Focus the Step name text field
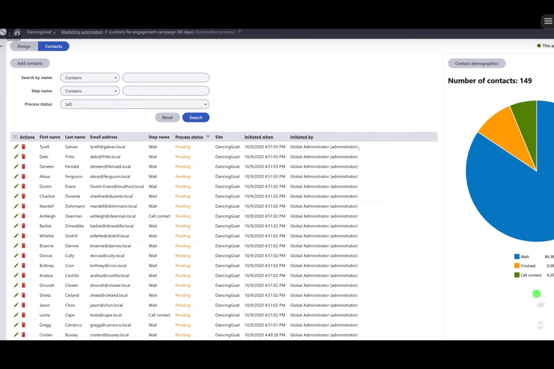Screen dimensions: 554x369 pyautogui.click(x=166, y=91)
